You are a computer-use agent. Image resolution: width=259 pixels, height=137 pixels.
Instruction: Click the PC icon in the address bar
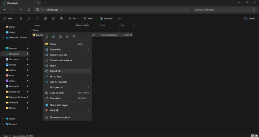(38, 10)
